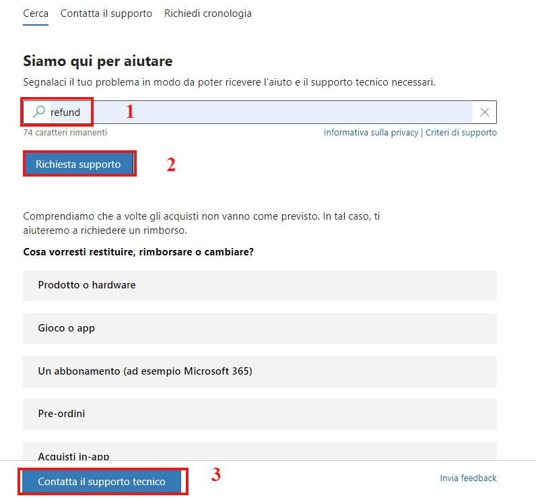Switch to the Cerca tab

click(36, 13)
